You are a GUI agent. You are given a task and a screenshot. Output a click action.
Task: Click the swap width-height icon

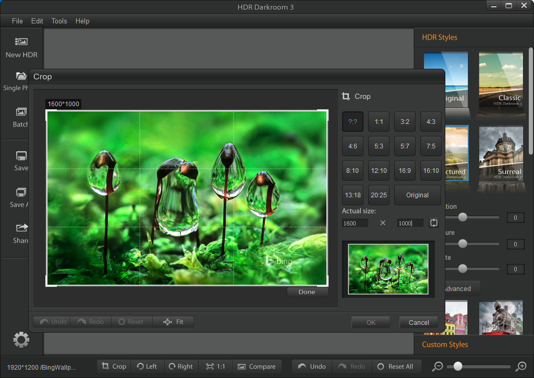[x=433, y=223]
